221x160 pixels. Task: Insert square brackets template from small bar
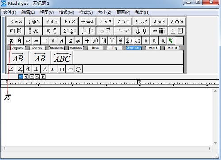(104, 41)
